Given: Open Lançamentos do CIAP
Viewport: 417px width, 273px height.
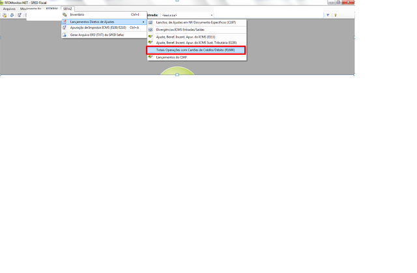Looking at the screenshot, I should click(197, 57).
